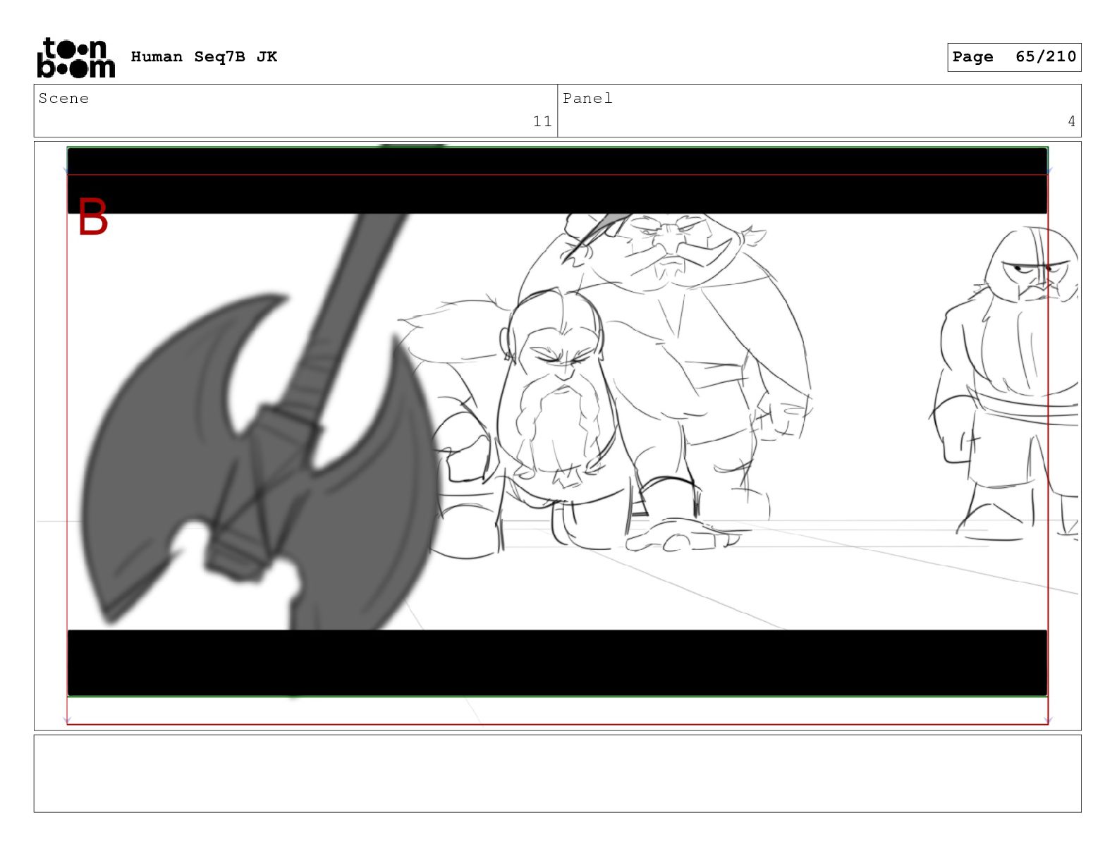Image resolution: width=1117 pixels, height=863 pixels.
Task: Click the storyboard panel drawing thumbnail
Action: coord(557,436)
